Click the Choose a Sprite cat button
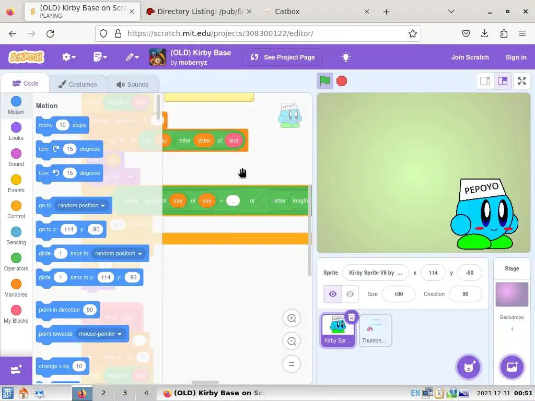The width and height of the screenshot is (535, 401). coord(469,367)
